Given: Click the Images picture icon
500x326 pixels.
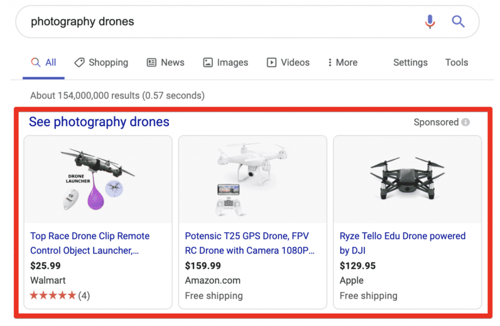Looking at the screenshot, I should tap(208, 62).
